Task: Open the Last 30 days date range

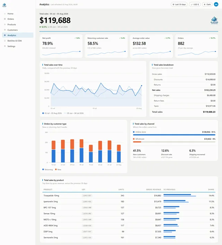Action: coord(179,4)
